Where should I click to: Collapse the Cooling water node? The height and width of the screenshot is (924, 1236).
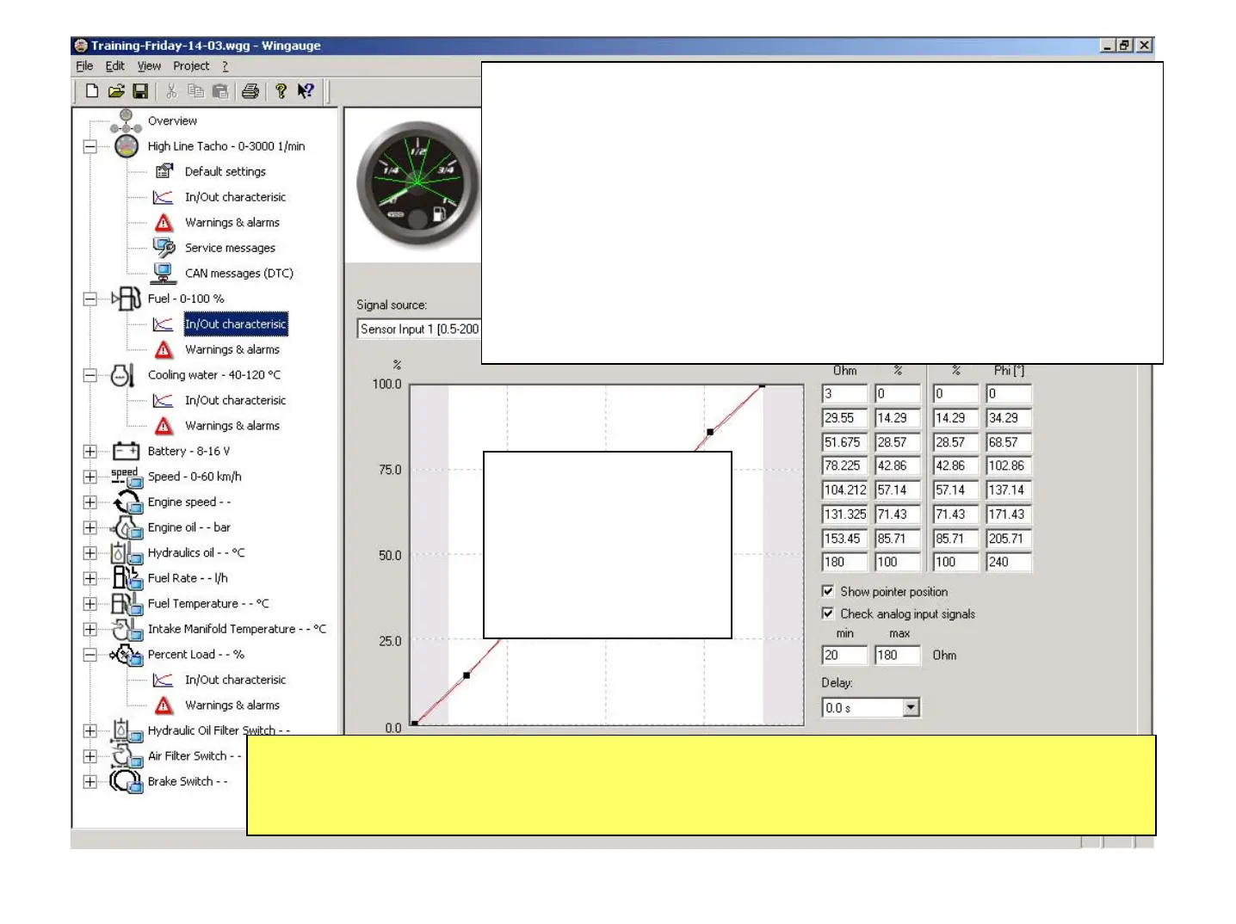(90, 375)
